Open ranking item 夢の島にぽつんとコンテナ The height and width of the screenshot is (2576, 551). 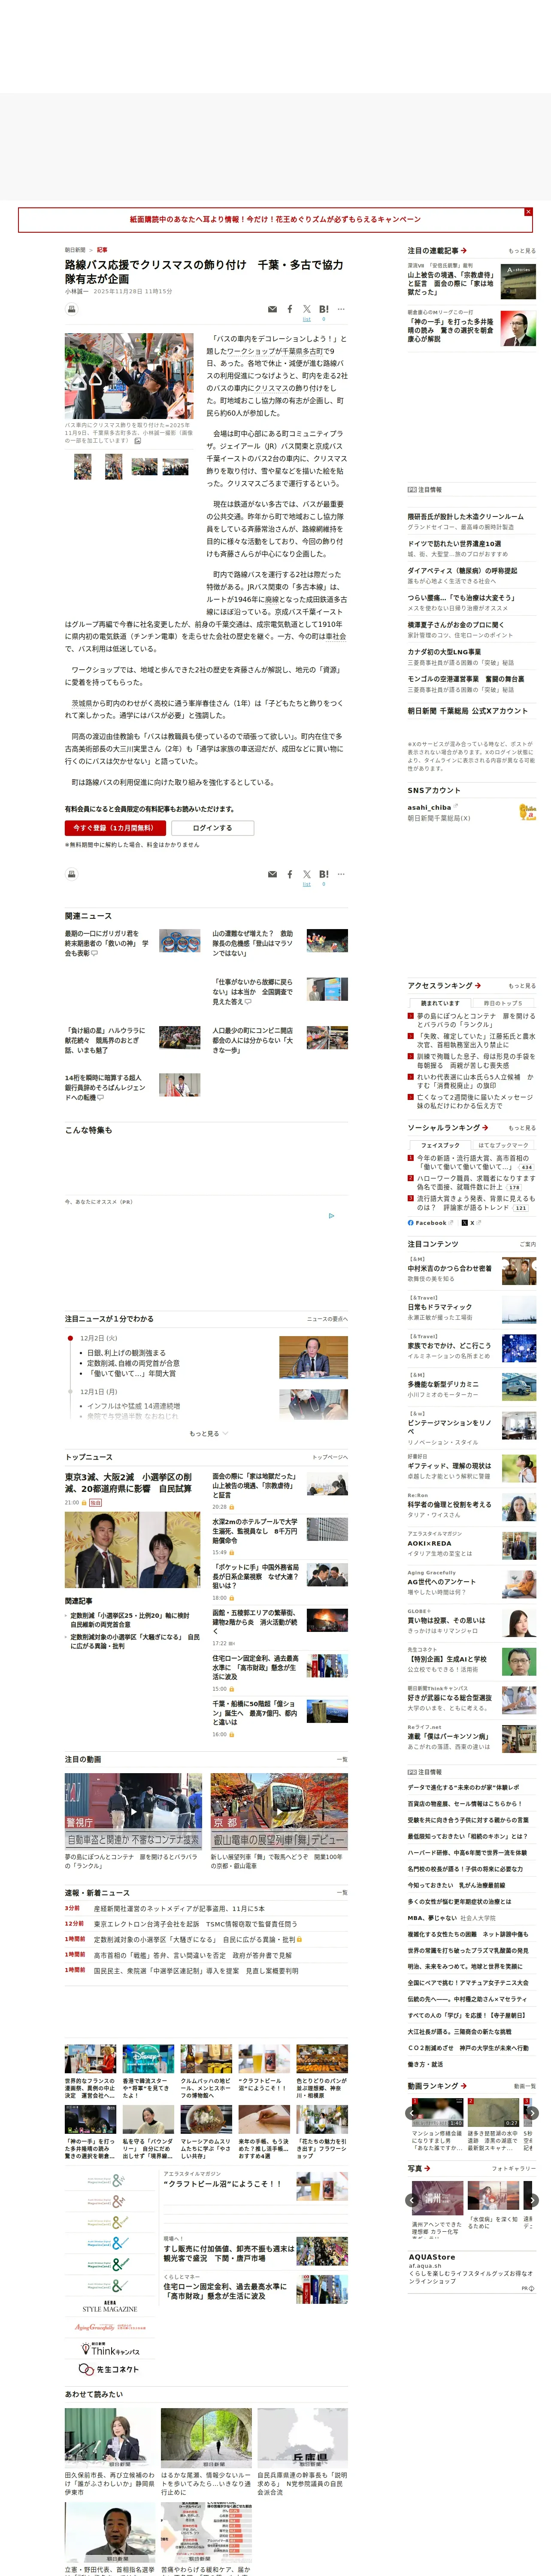coord(476,1021)
